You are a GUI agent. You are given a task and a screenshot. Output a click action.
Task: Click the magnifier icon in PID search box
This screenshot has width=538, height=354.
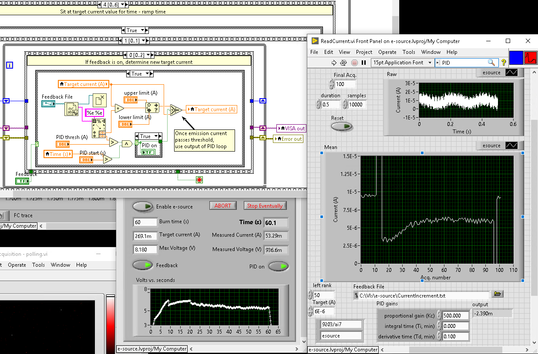[491, 63]
